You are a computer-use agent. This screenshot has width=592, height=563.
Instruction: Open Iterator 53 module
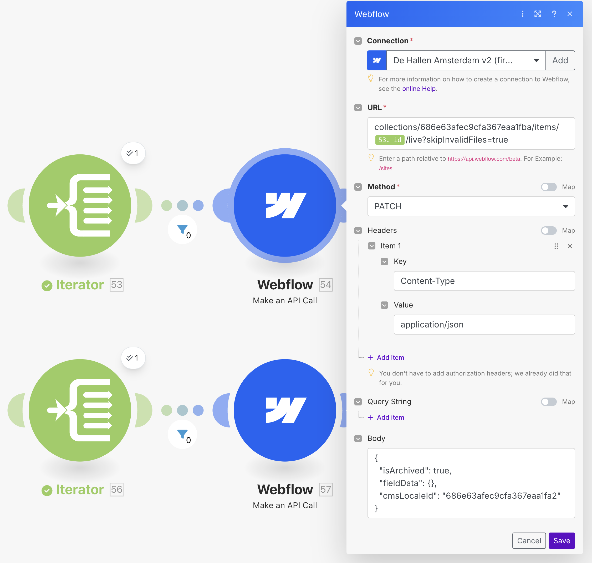[x=80, y=206]
